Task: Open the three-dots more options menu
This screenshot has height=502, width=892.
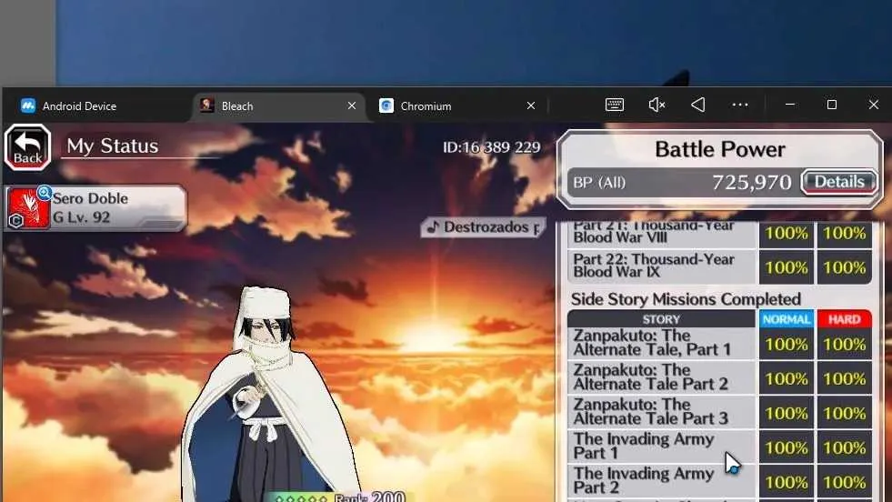Action: pos(740,105)
